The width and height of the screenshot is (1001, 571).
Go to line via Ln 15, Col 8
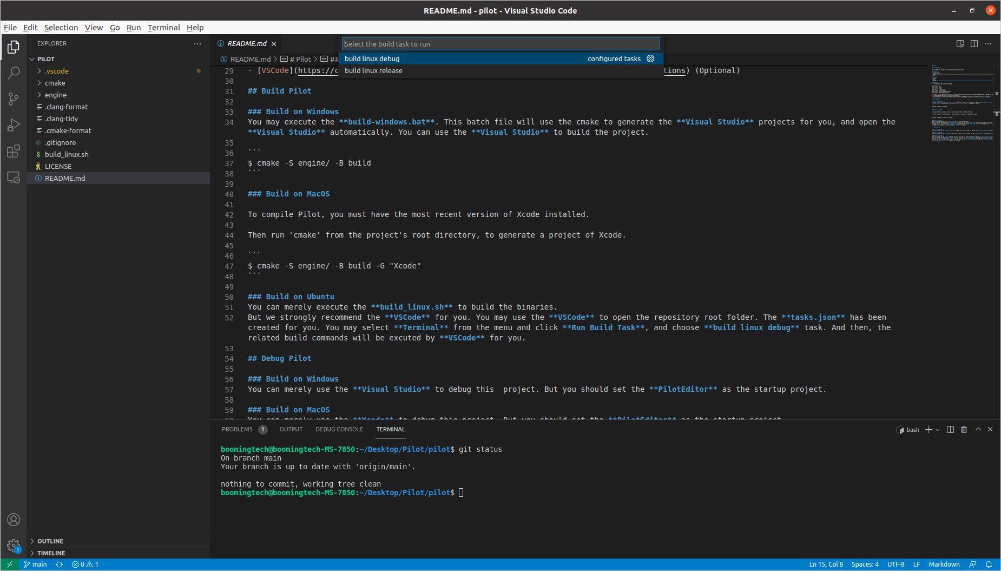pyautogui.click(x=826, y=564)
